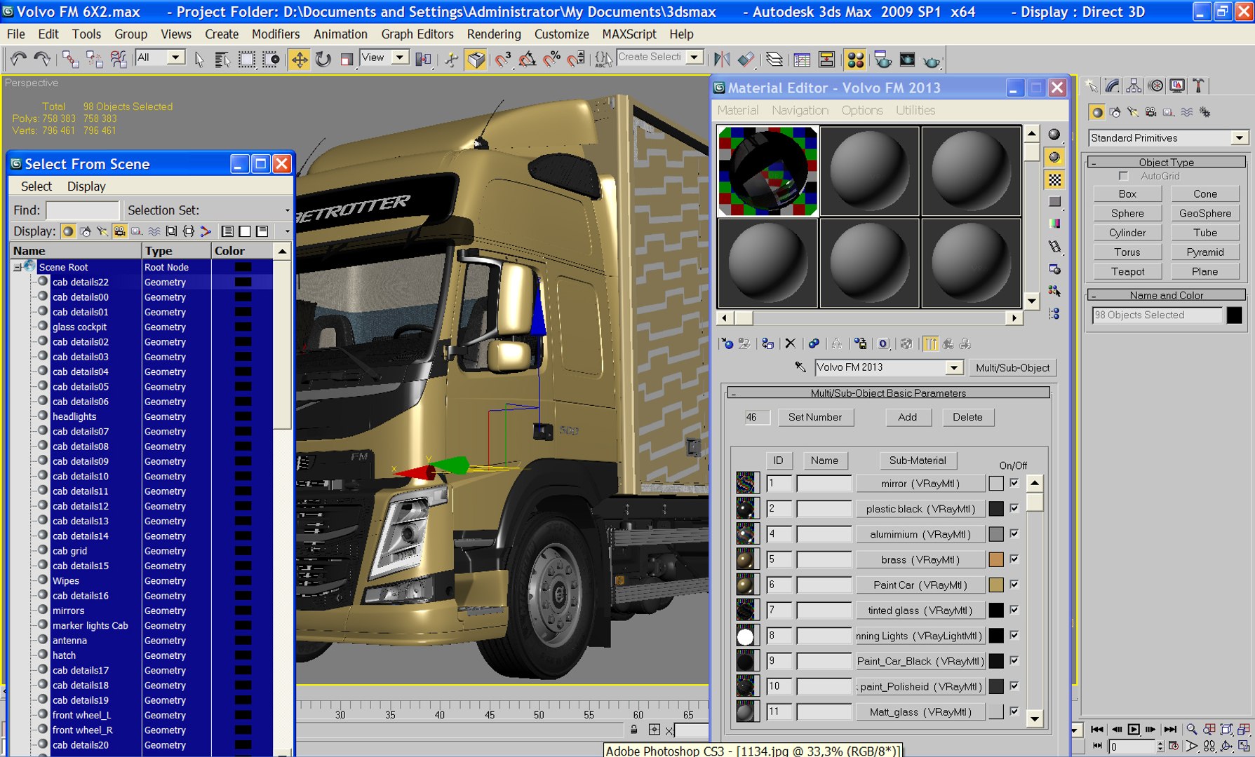Toggle the Angle Snap icon
Screen dimensions: 1255x757
[527, 60]
